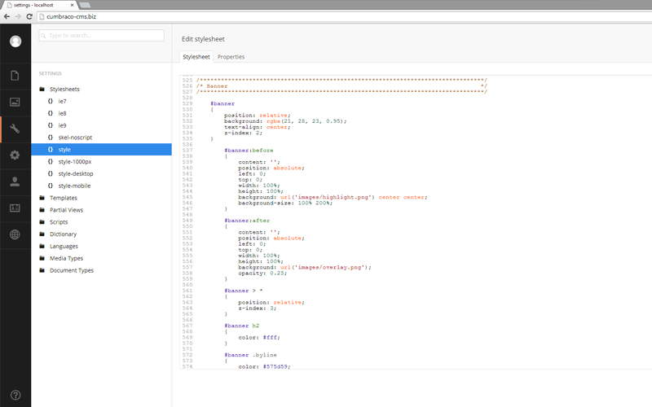Click the Edit stylesheet heading
Viewport: 652px width, 407px height.
tap(203, 39)
